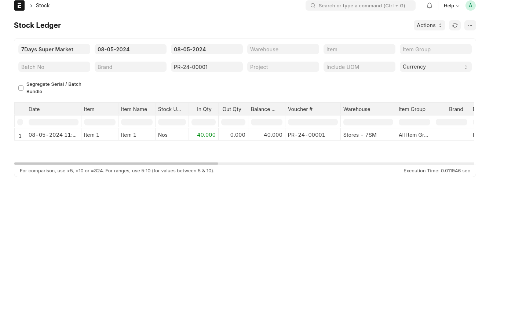Click the refresh report icon
The width and height of the screenshot is (515, 330).
point(454,25)
